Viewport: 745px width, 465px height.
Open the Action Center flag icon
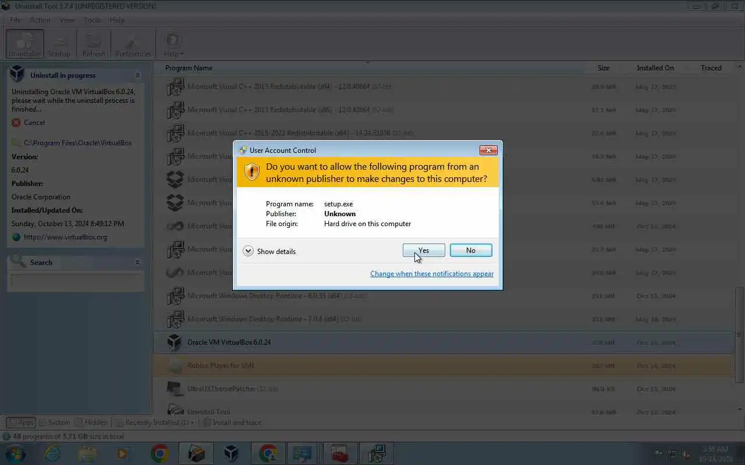[x=658, y=454]
